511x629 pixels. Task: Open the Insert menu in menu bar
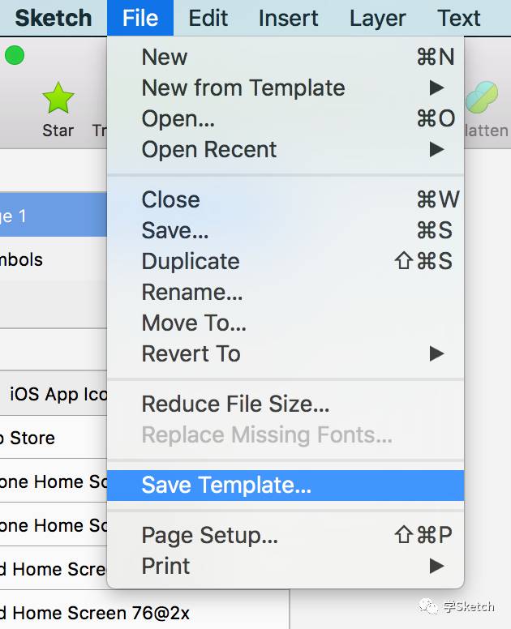tap(288, 18)
